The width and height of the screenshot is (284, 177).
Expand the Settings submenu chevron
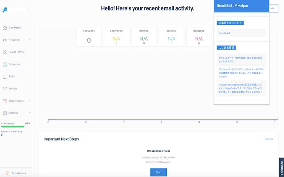tap(30, 113)
